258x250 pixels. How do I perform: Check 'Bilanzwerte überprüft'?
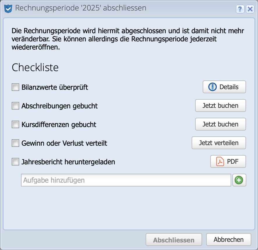coord(15,87)
